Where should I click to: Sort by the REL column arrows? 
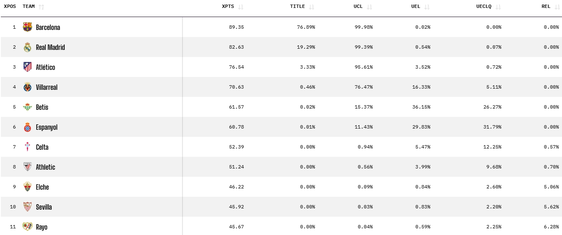[557, 7]
